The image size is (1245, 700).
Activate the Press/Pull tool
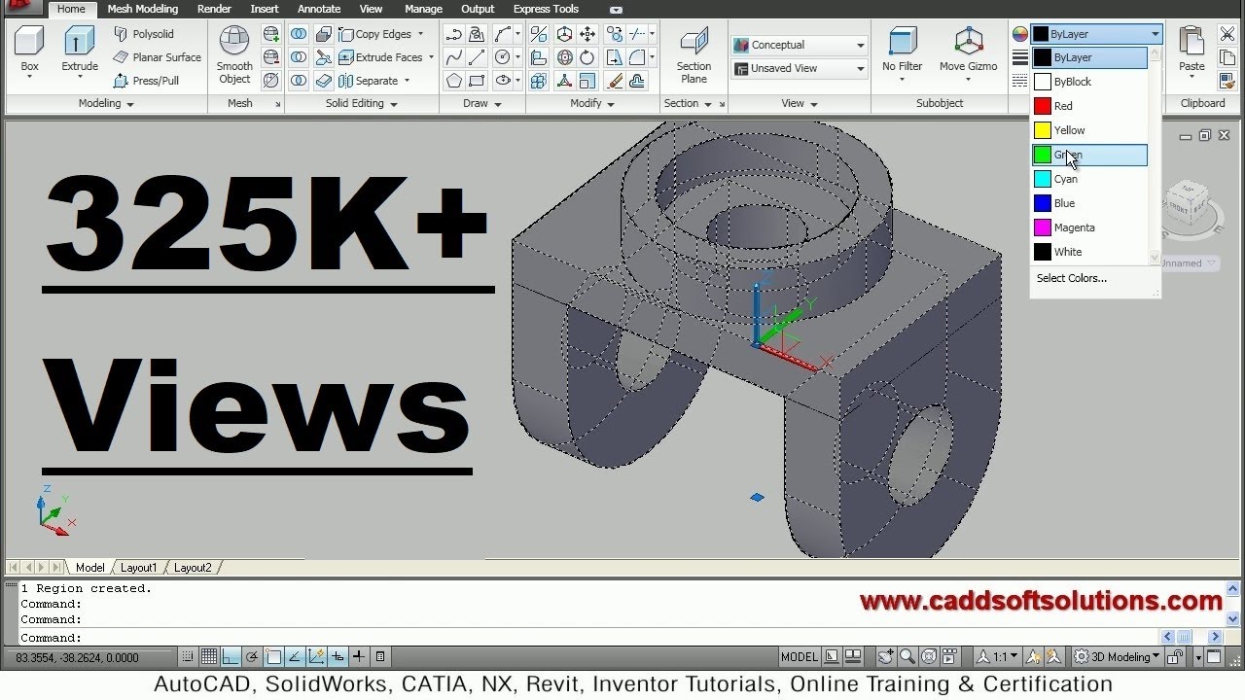coord(146,81)
